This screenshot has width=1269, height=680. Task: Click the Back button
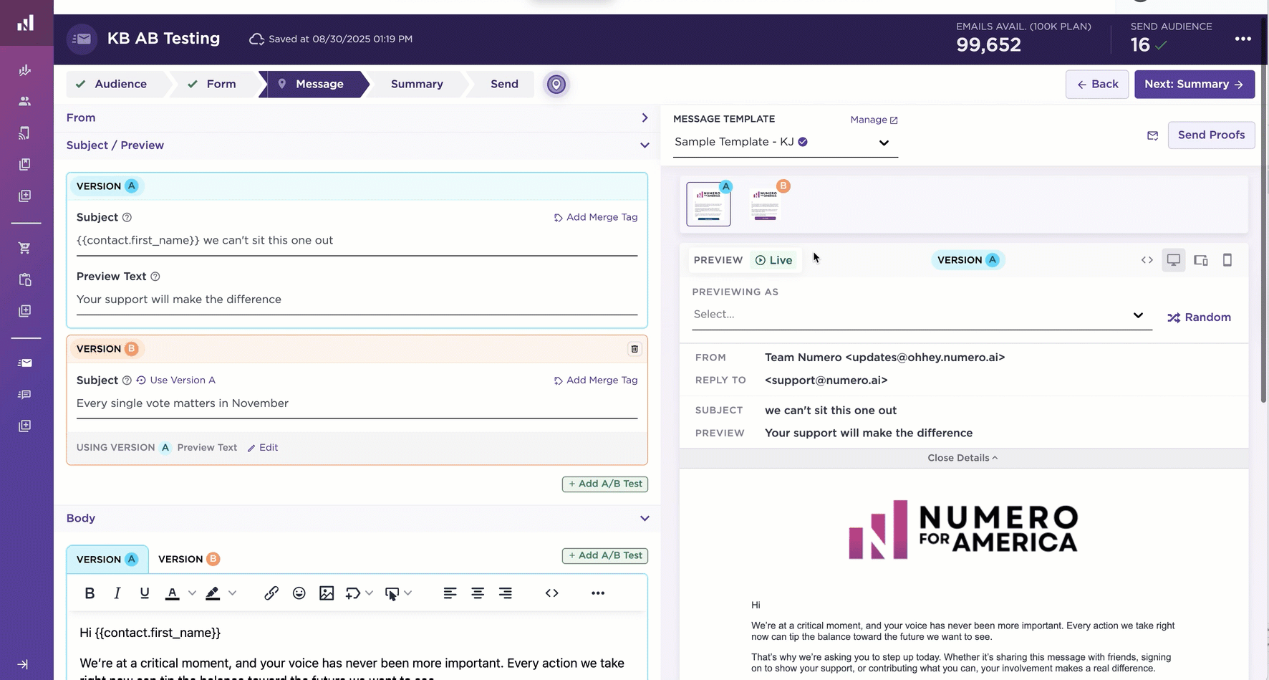pyautogui.click(x=1097, y=85)
